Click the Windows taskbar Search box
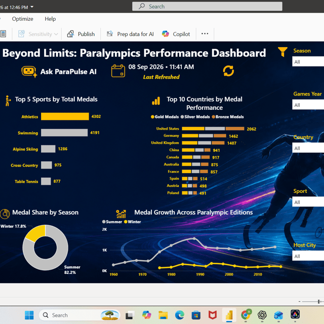Screen dimensions: 324x324 click(x=79, y=315)
